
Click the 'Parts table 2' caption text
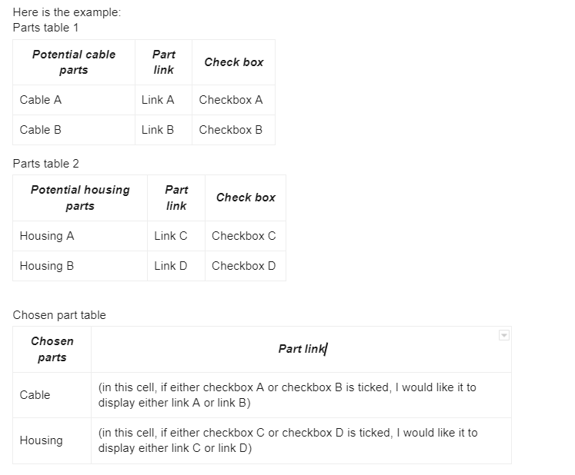click(46, 164)
